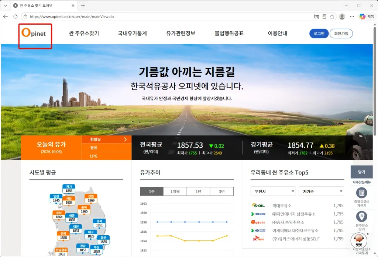Open the 악대주유소 station link

coord(282,205)
